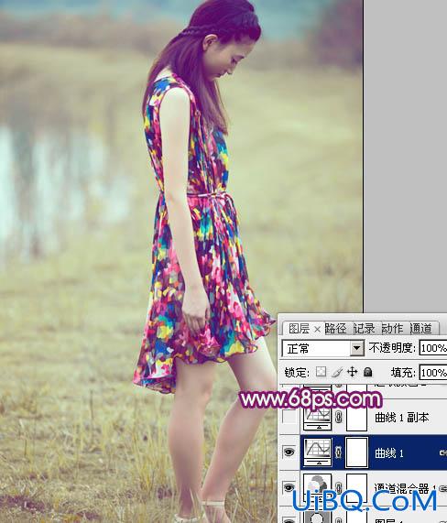The width and height of the screenshot is (447, 523).
Task: Hide the 曲线 1 layer eye
Action: (x=289, y=452)
